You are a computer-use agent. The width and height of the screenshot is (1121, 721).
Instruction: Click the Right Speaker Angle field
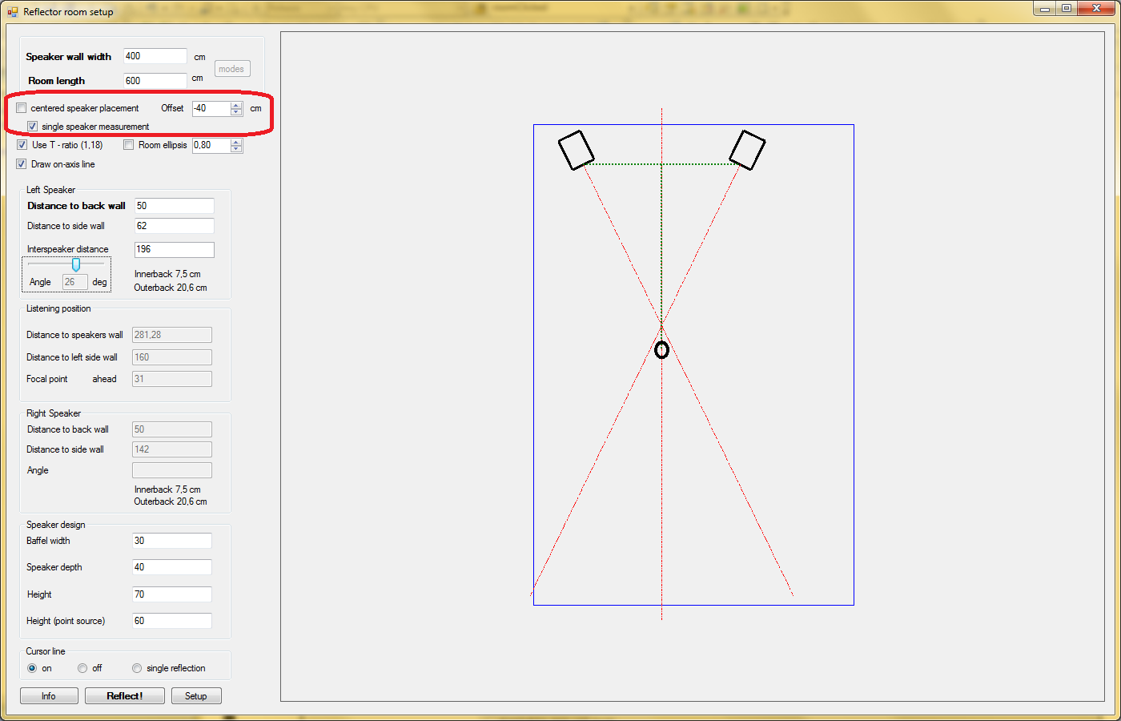(x=172, y=470)
